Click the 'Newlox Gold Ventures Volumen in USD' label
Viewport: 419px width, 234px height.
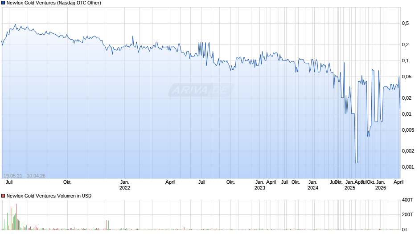tap(49, 196)
